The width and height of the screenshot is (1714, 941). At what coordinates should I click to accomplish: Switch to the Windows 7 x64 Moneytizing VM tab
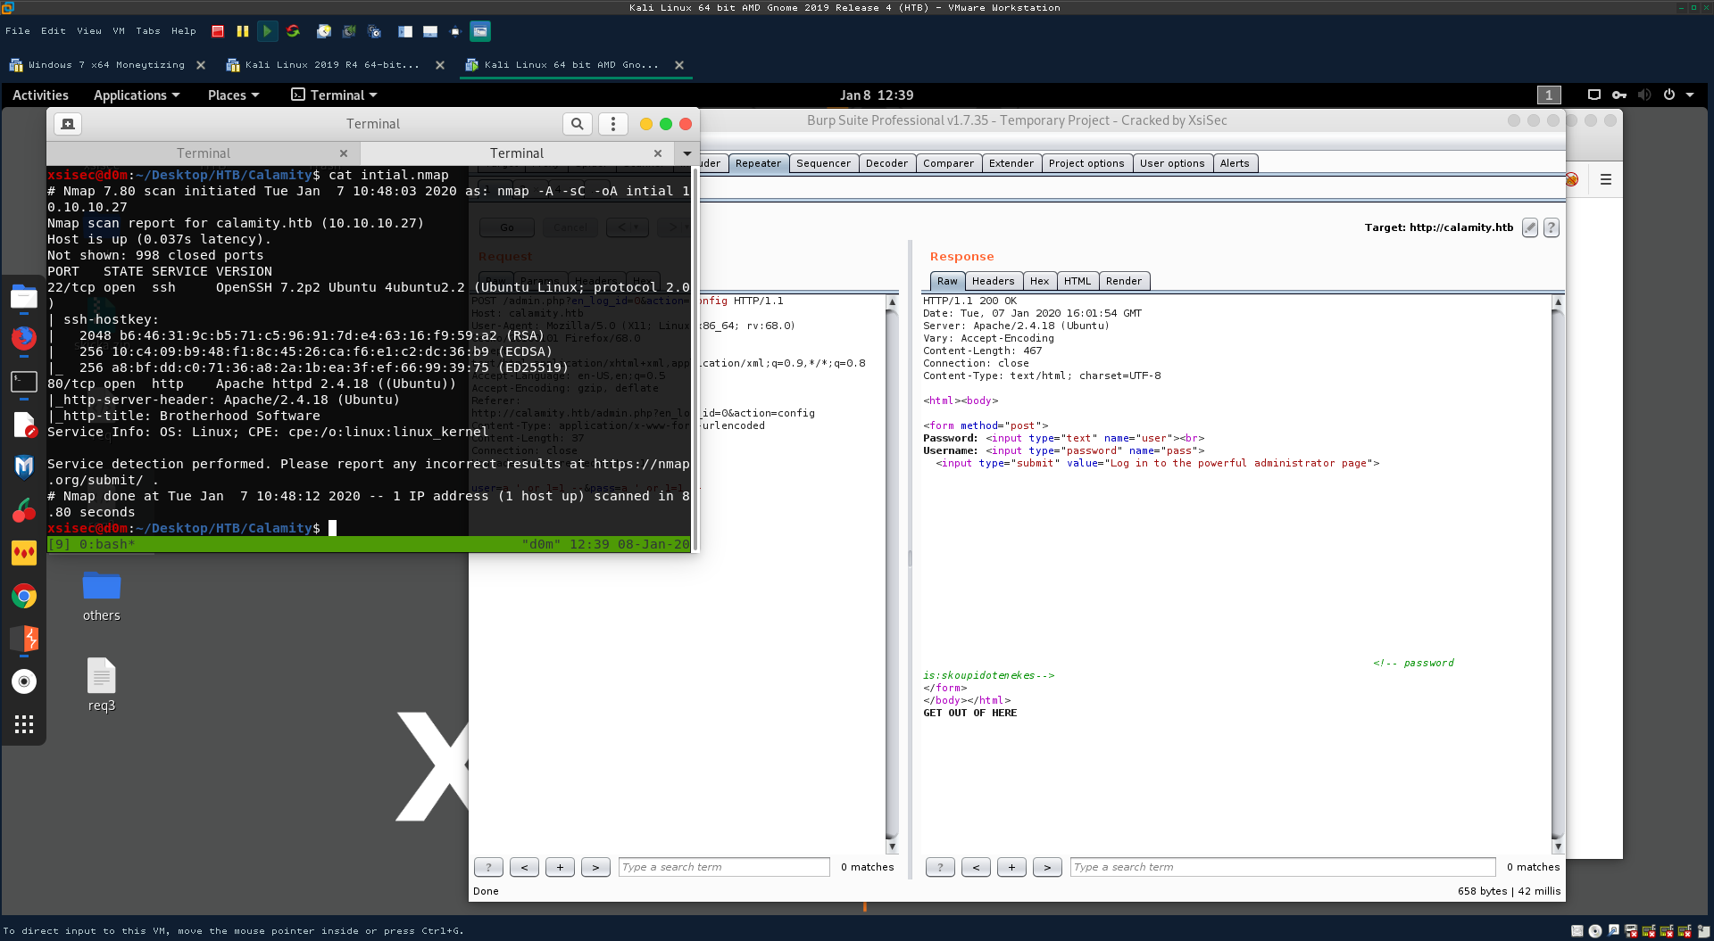pos(106,65)
